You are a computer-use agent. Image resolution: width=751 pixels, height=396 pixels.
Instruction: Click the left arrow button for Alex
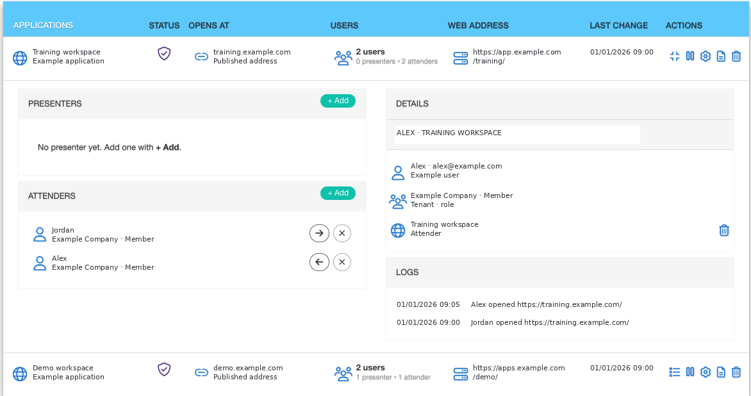point(320,262)
